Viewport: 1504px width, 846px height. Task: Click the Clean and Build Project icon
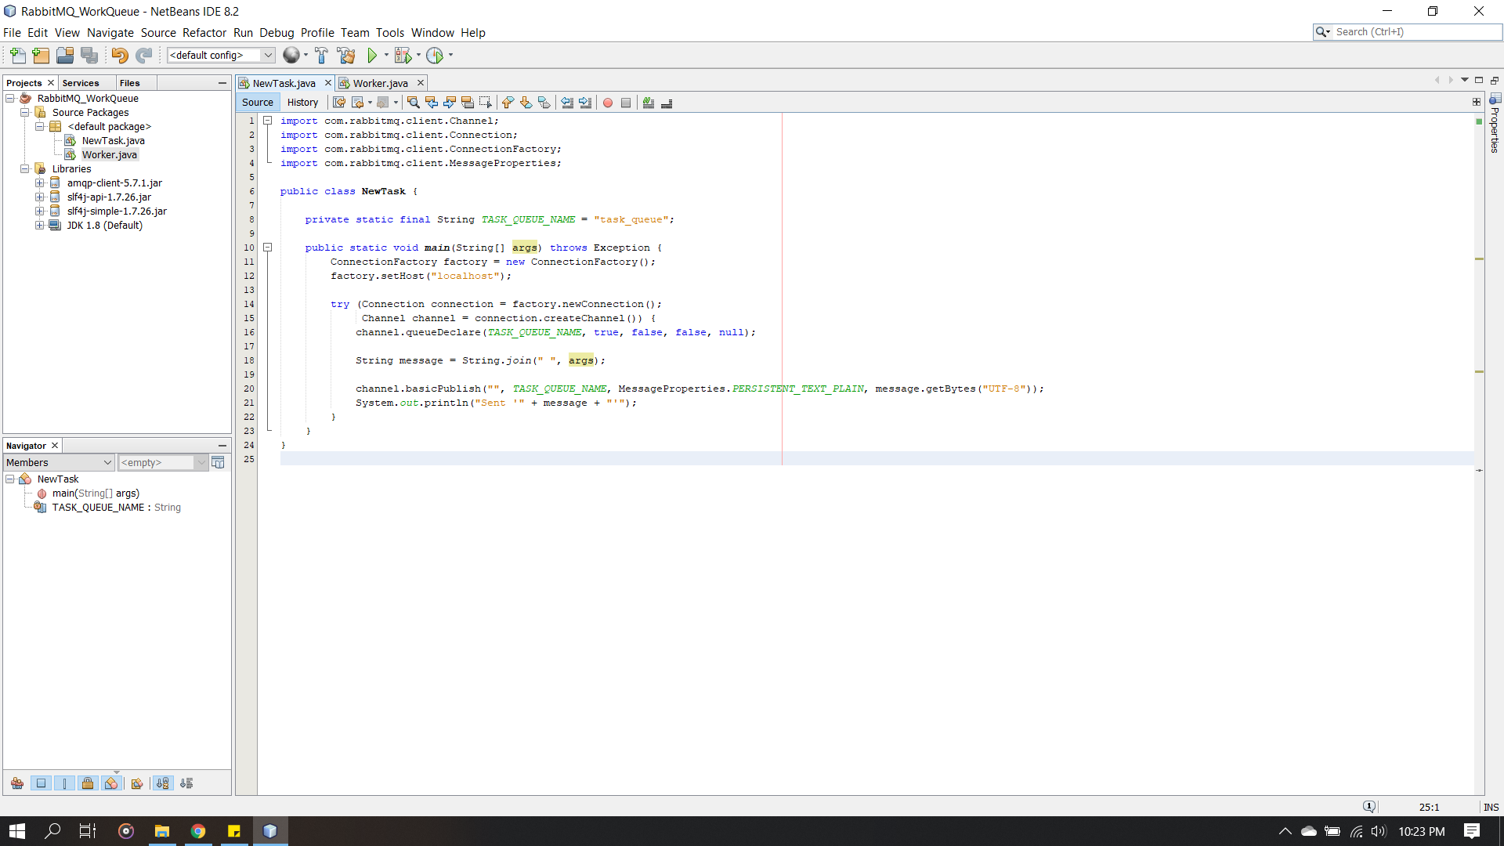346,56
